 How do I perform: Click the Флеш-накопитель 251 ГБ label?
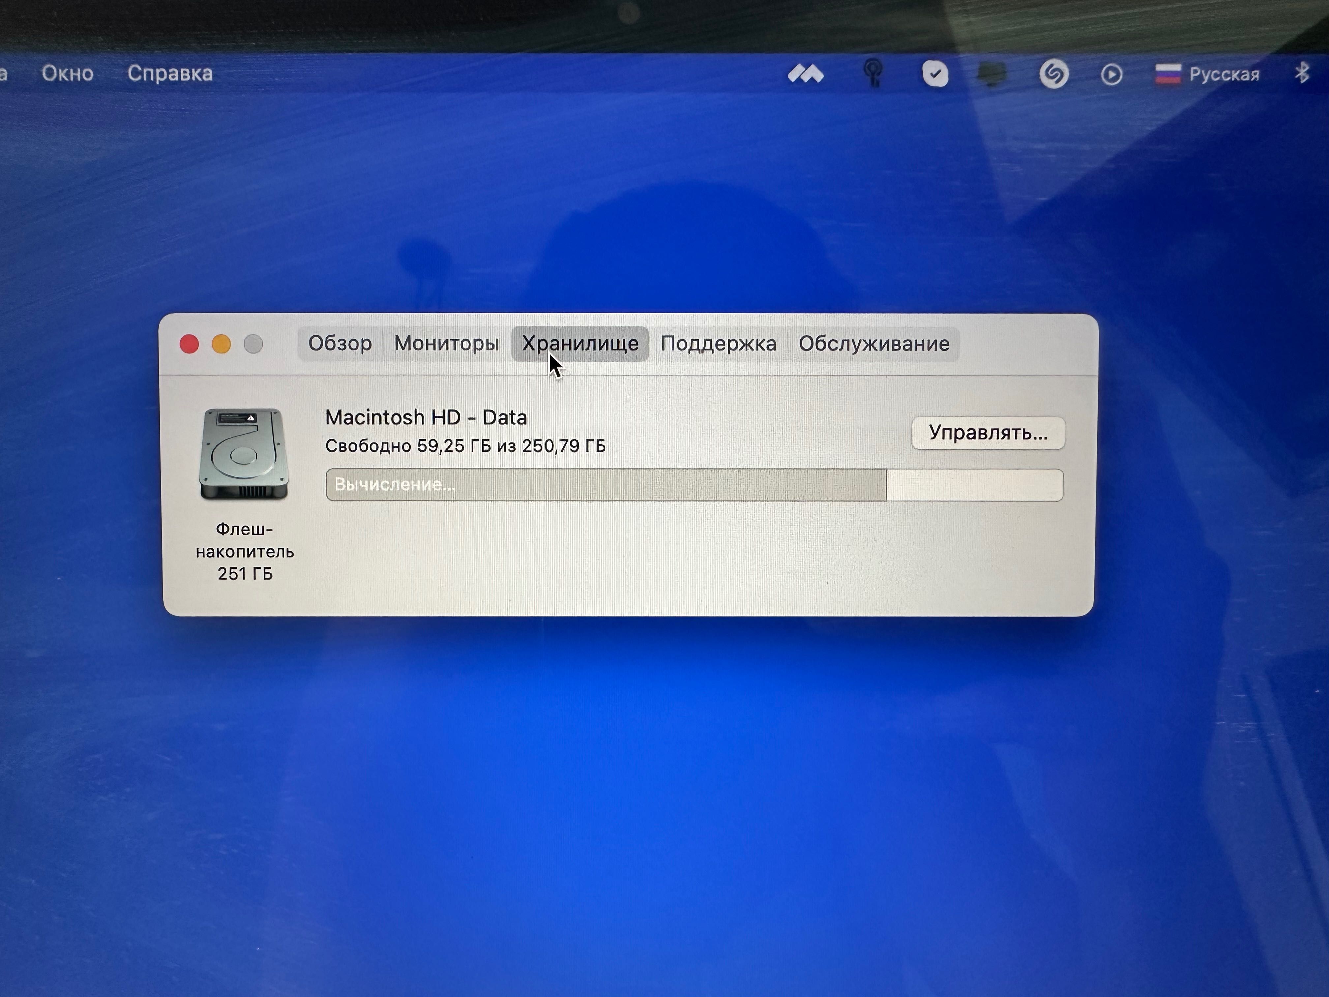click(245, 551)
